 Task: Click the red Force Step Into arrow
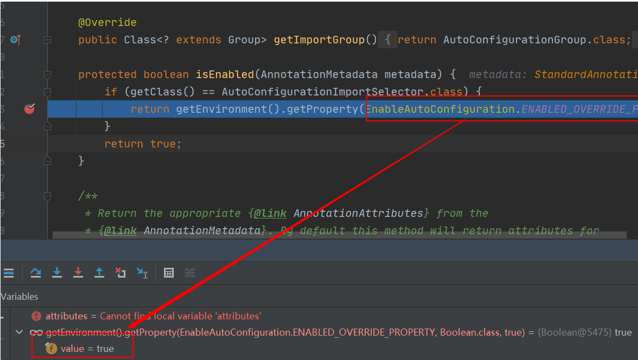[78, 273]
